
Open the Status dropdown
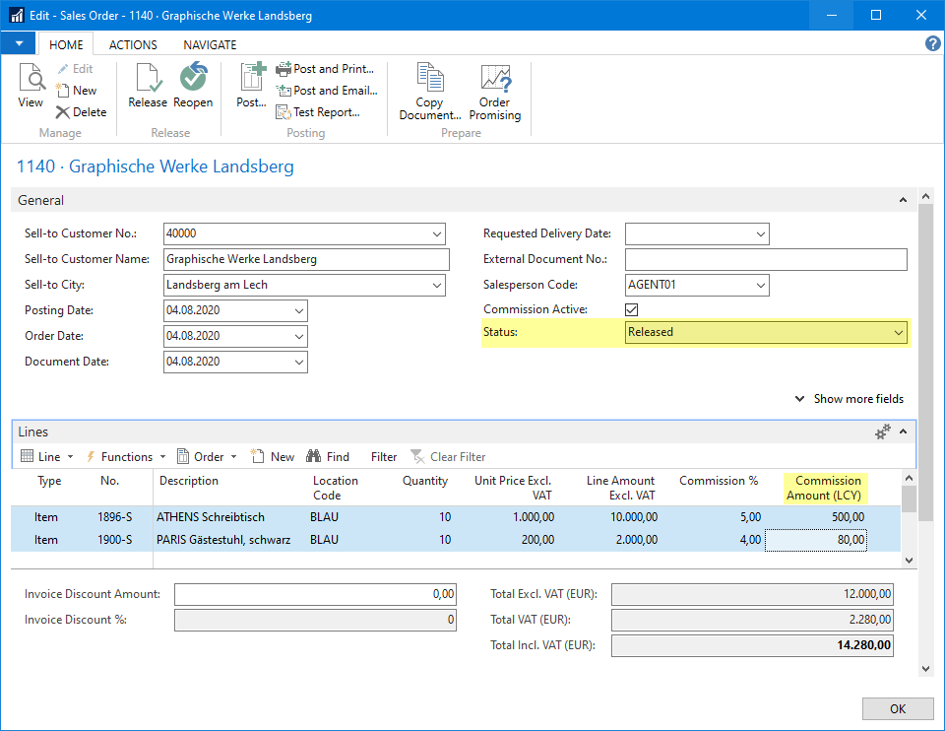(898, 333)
